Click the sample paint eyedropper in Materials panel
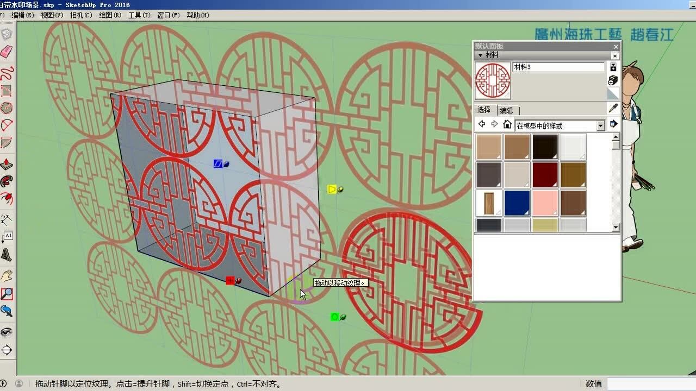 [x=613, y=108]
